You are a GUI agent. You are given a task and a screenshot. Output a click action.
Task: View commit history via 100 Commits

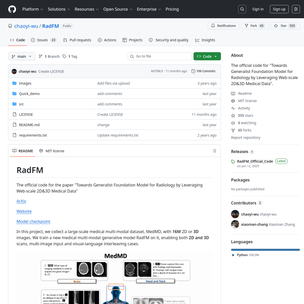coord(203,71)
